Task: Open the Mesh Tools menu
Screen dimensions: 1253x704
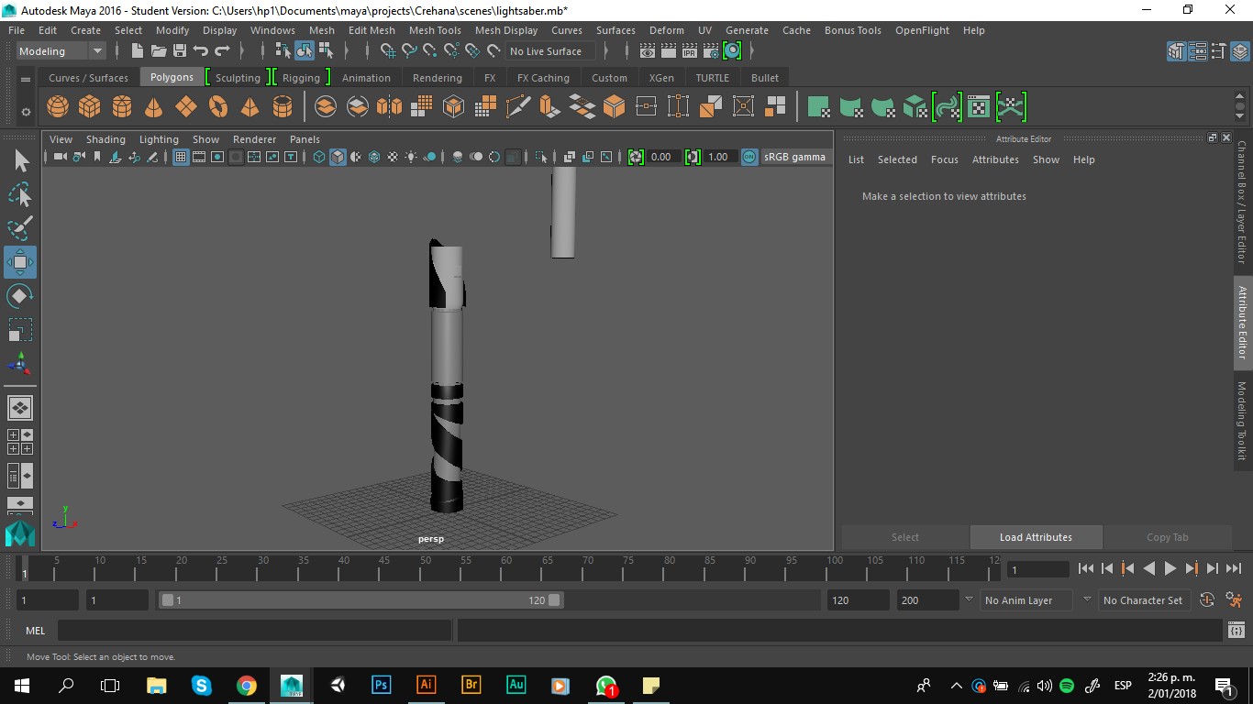Action: click(435, 30)
